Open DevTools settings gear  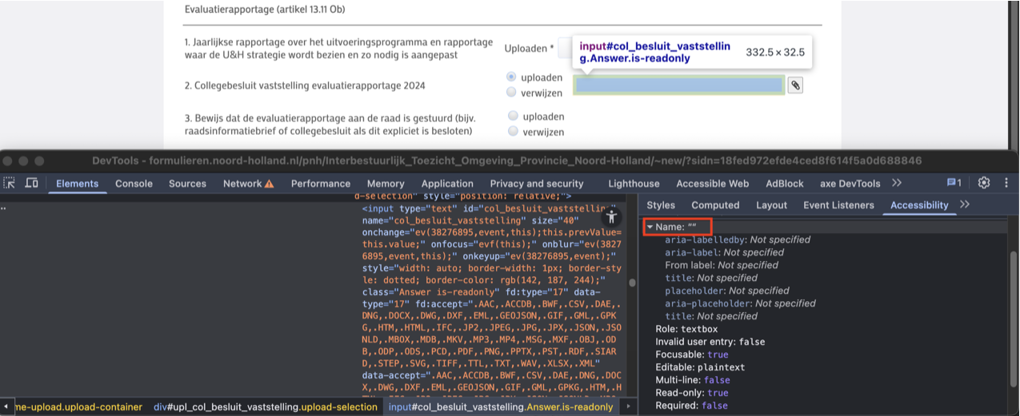pos(984,183)
